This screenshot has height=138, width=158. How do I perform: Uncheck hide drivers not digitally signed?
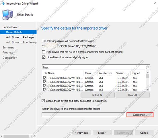point(44,57)
